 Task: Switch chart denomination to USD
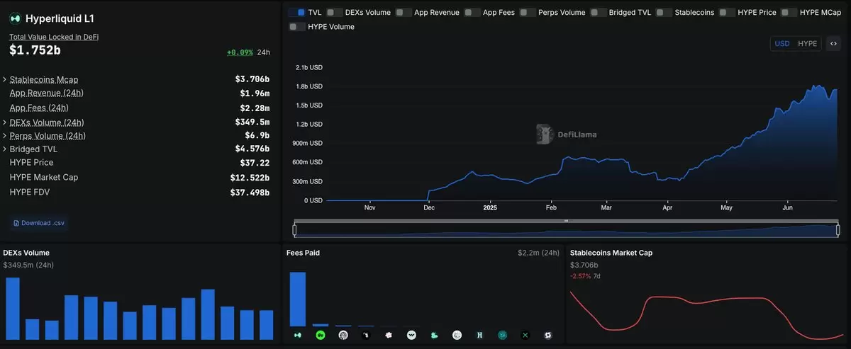click(x=782, y=43)
